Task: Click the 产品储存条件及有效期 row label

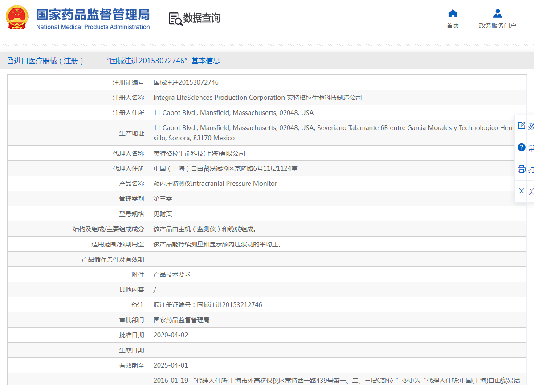Action: pyautogui.click(x=113, y=259)
